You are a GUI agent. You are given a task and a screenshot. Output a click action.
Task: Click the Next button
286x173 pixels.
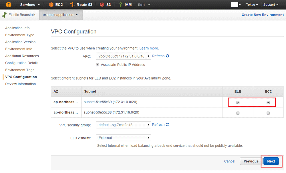[x=271, y=161]
